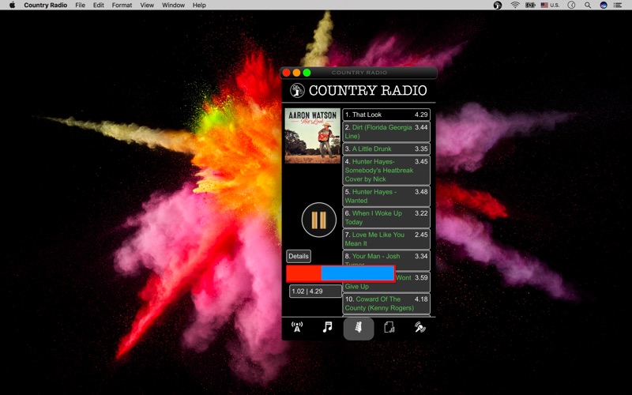The image size is (632, 395).
Task: Play track 4 Somebody's Heartbreak cover
Action: (x=386, y=170)
